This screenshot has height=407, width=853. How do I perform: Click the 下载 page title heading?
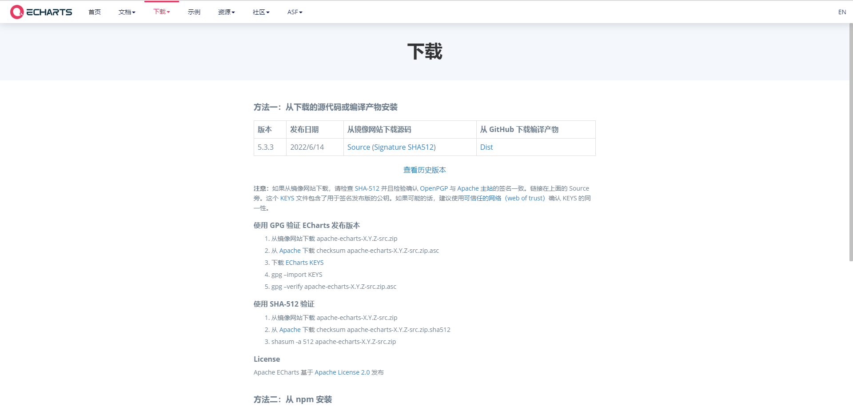point(425,52)
